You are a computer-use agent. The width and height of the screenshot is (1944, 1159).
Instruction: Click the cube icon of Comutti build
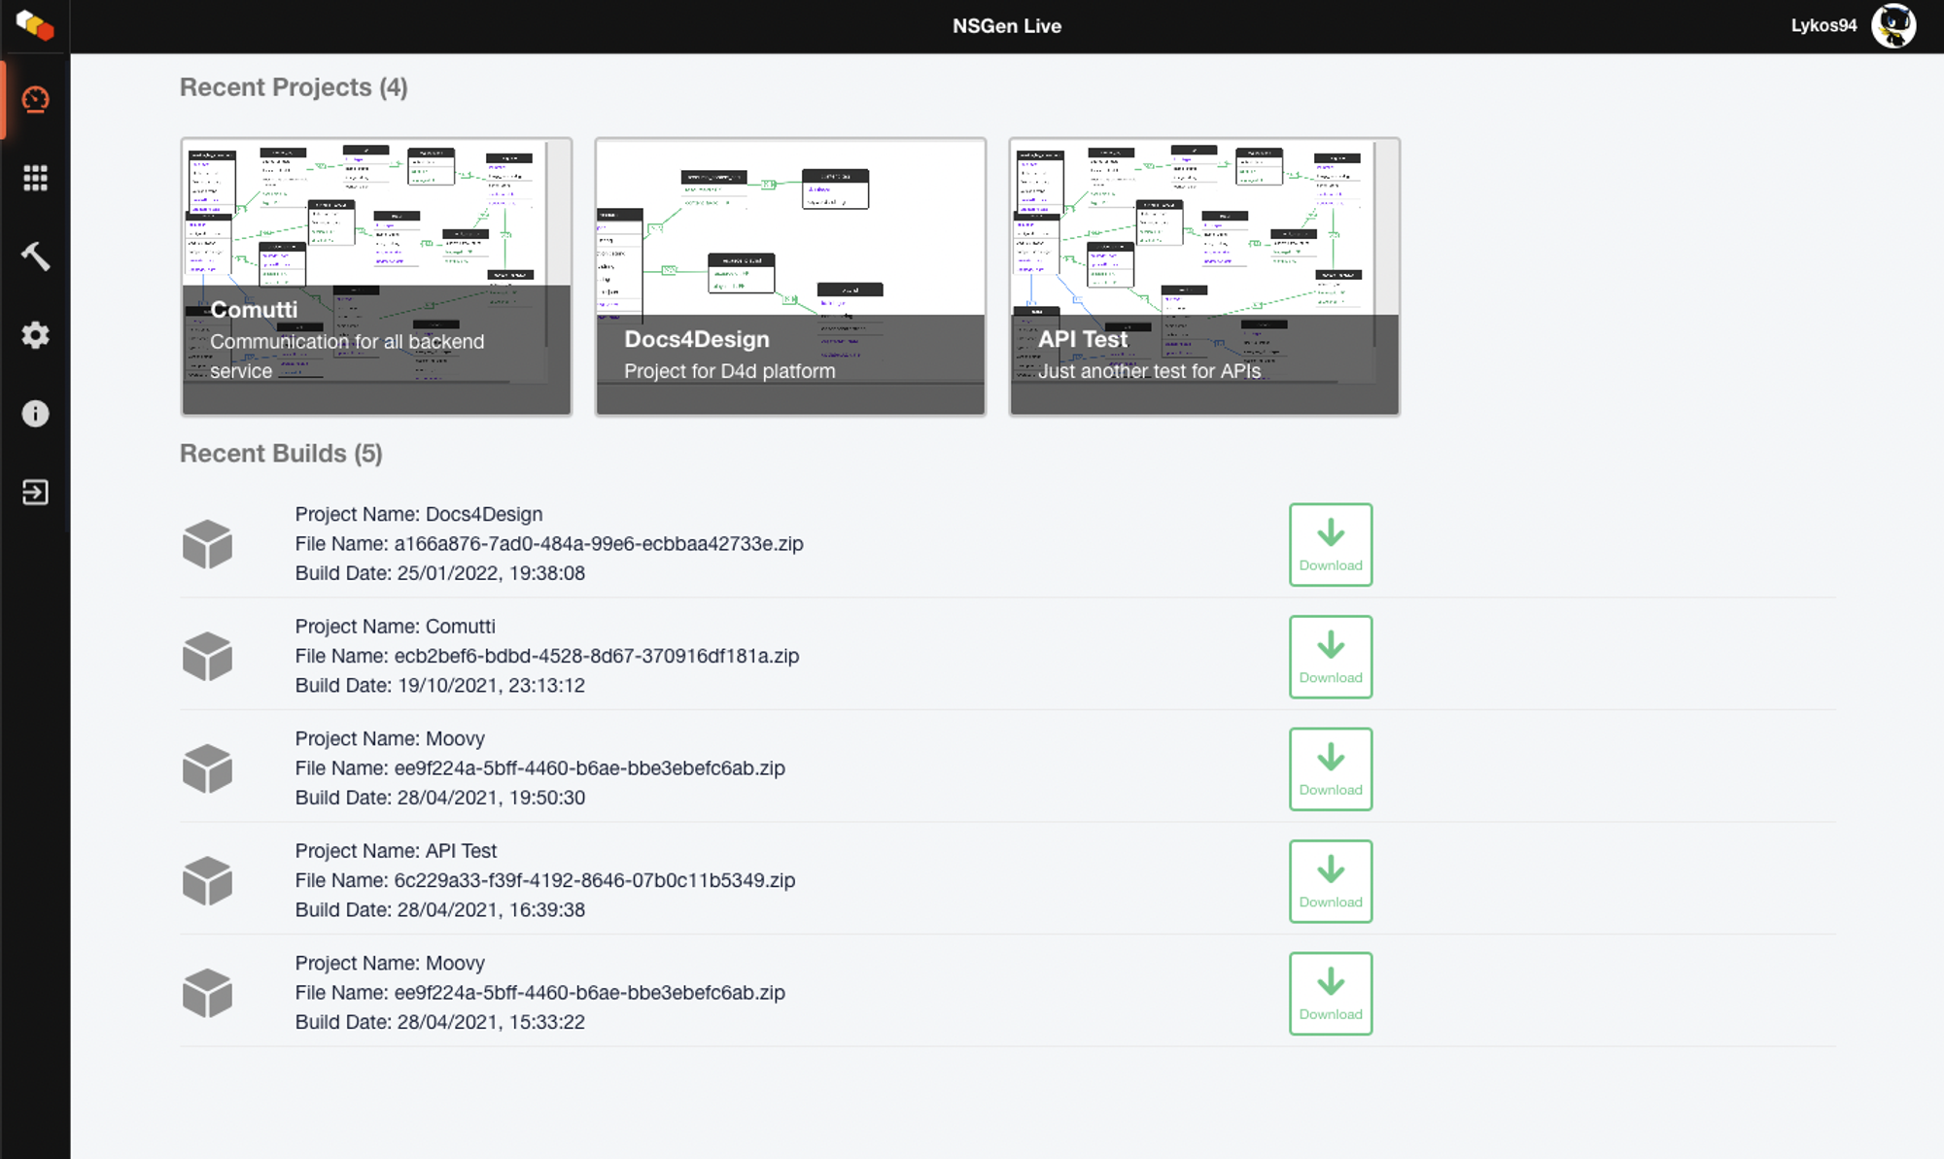[x=207, y=657]
